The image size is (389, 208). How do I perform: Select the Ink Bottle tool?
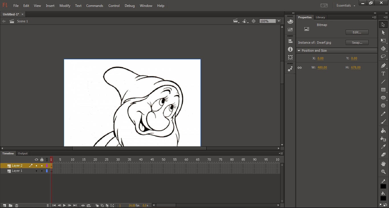(383, 139)
